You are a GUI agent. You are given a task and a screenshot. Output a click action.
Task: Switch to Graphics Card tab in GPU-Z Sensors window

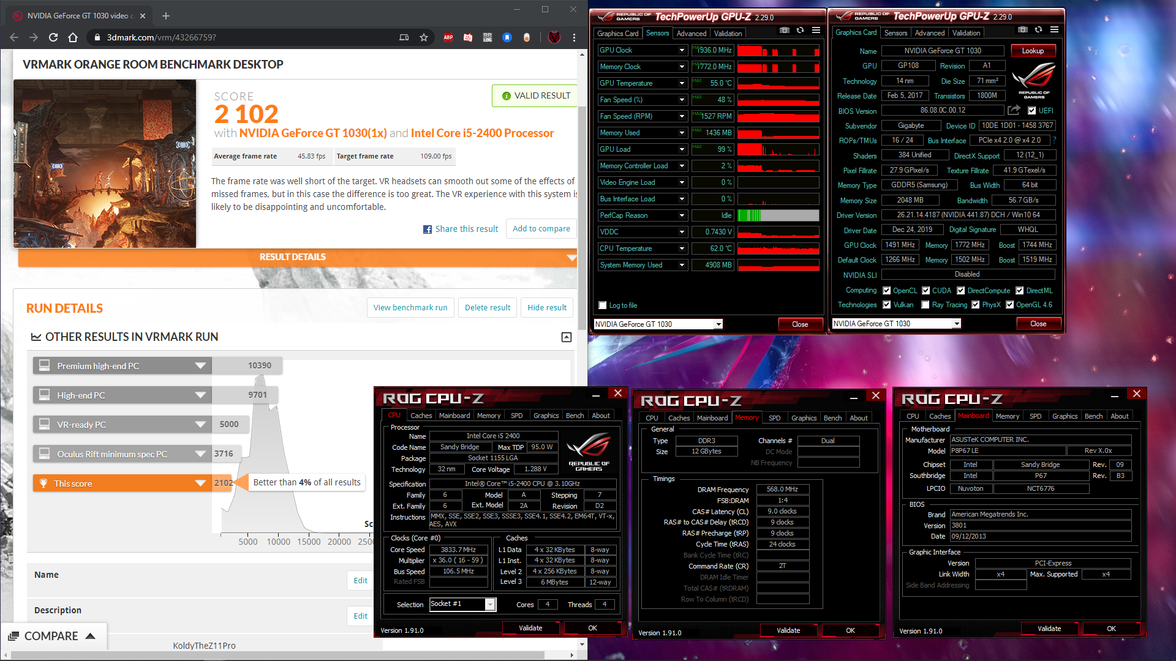click(x=617, y=34)
